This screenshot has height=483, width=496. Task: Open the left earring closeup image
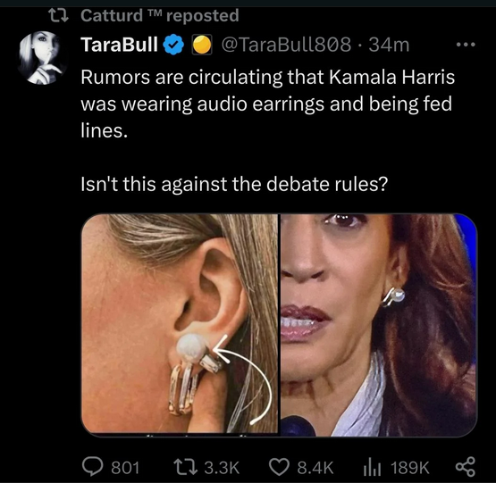(180, 324)
